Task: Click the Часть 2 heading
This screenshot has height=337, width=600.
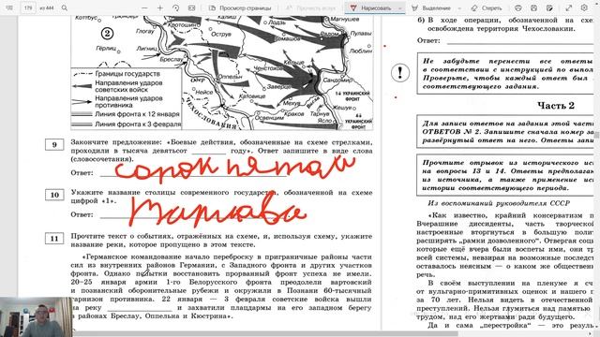Action: 556,106
